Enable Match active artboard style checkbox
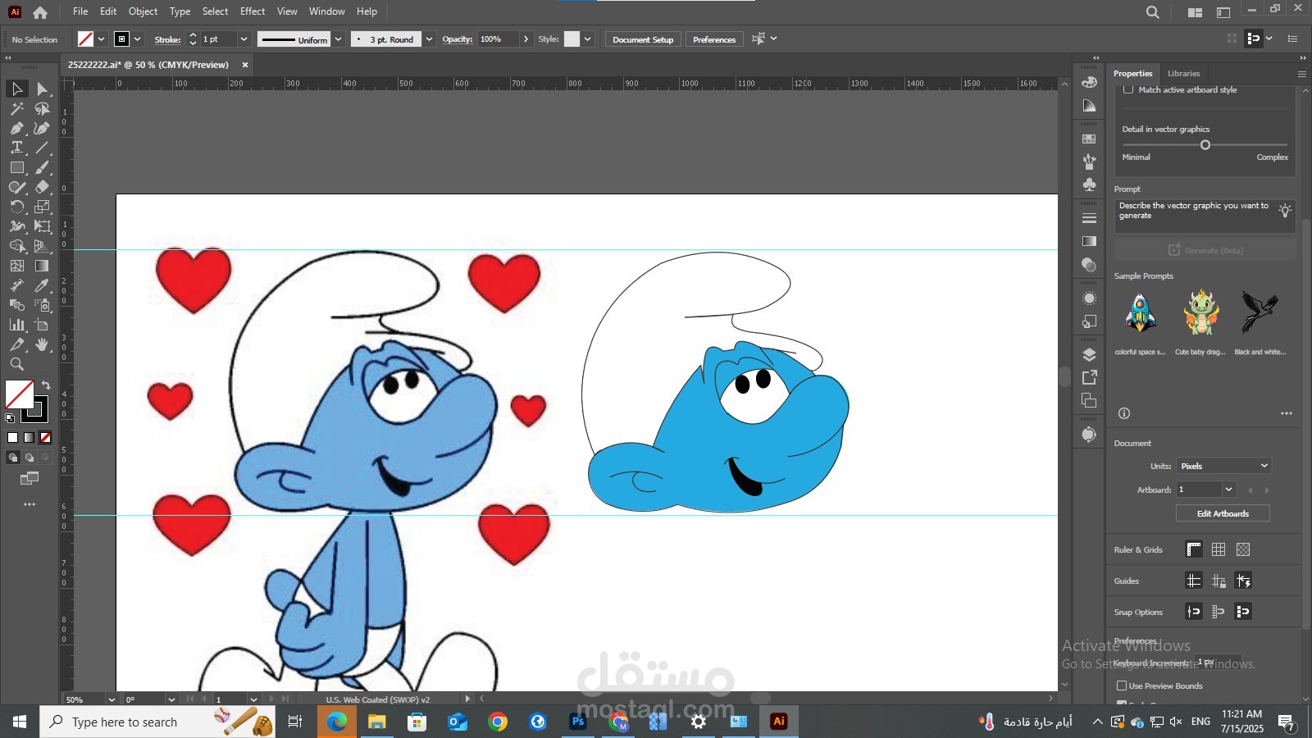The height and width of the screenshot is (738, 1312). click(x=1128, y=89)
